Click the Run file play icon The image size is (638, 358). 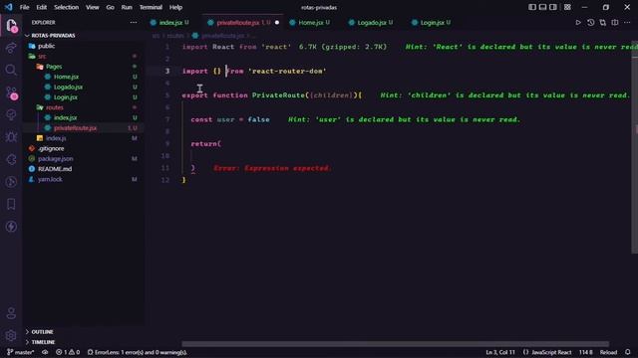[578, 22]
